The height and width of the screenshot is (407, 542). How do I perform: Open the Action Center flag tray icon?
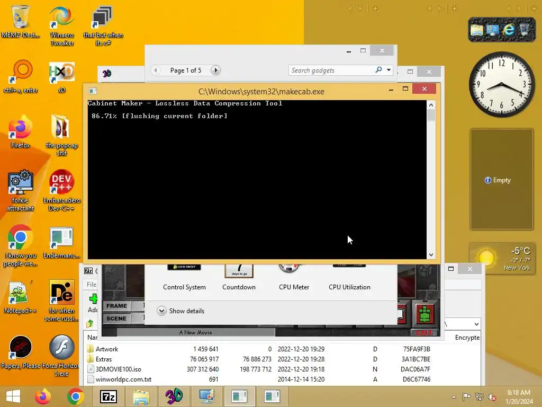pos(466,397)
